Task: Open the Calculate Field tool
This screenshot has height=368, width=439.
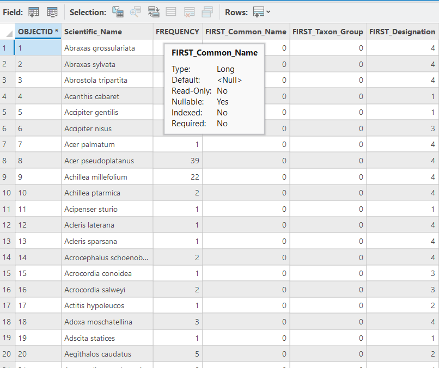Action: pos(52,12)
